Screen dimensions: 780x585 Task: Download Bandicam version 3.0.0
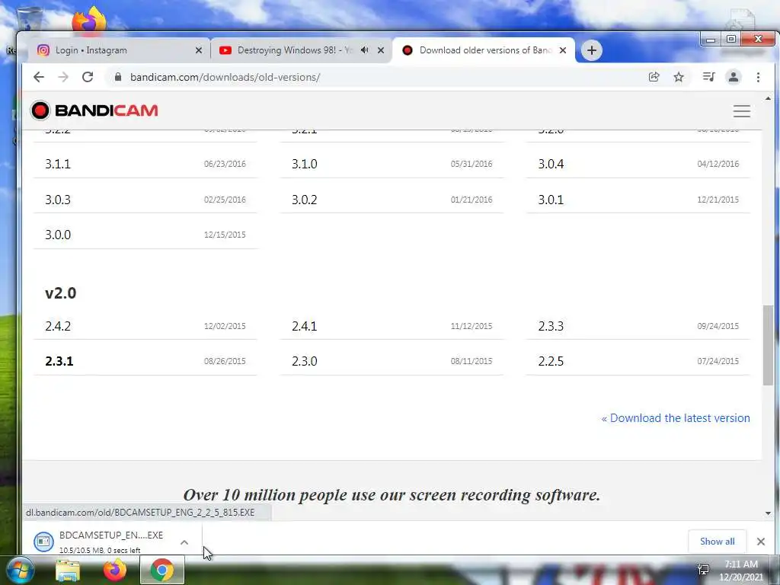pos(145,235)
